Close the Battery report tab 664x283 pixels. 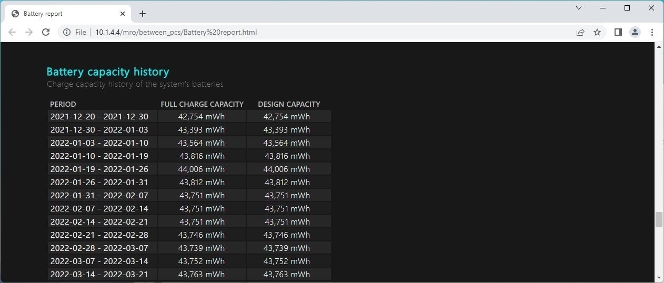pos(123,14)
